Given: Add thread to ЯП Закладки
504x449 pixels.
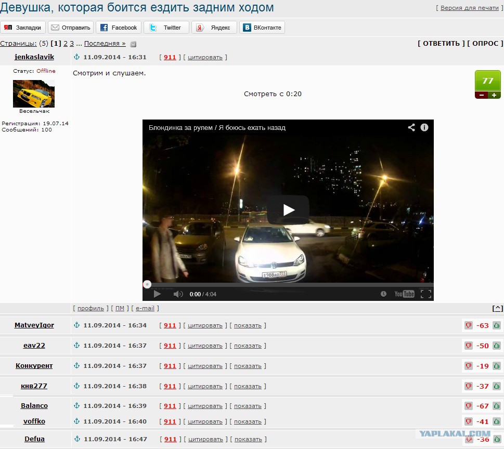Looking at the screenshot, I should (x=23, y=28).
